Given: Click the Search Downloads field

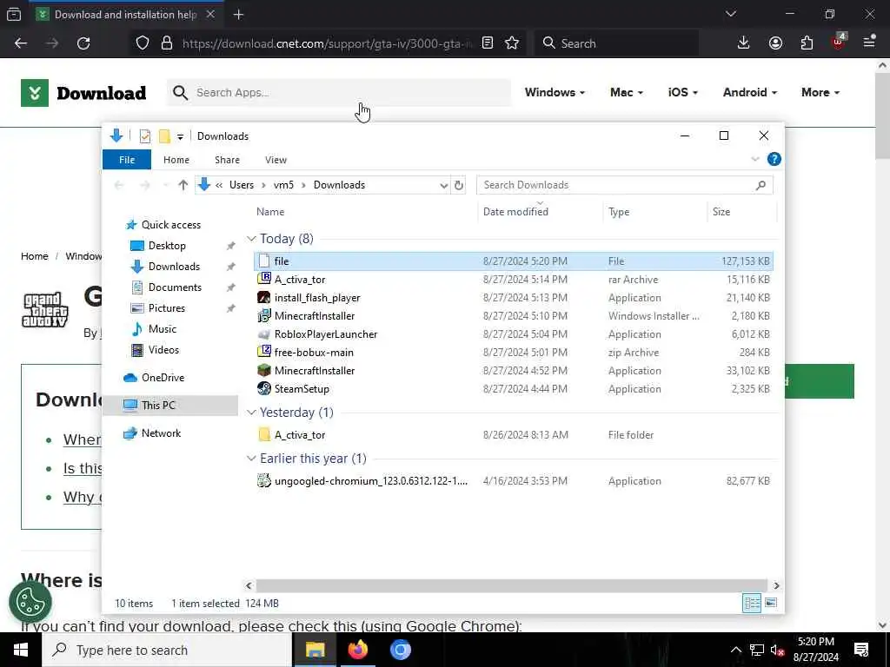Looking at the screenshot, I should point(624,185).
